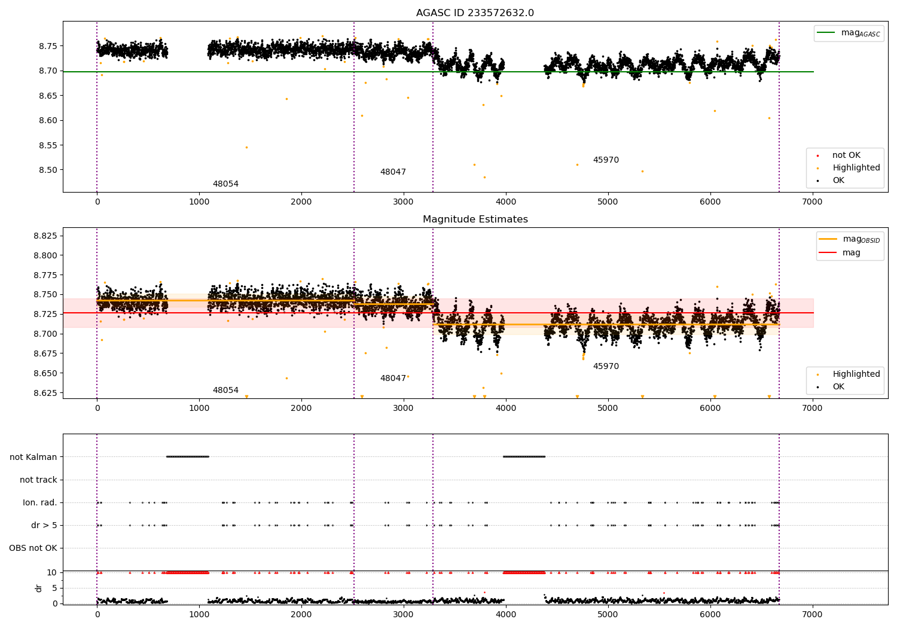Image resolution: width=897 pixels, height=628 pixels.
Task: Click the '48047' obsid annotation in middle panel
Action: (393, 378)
